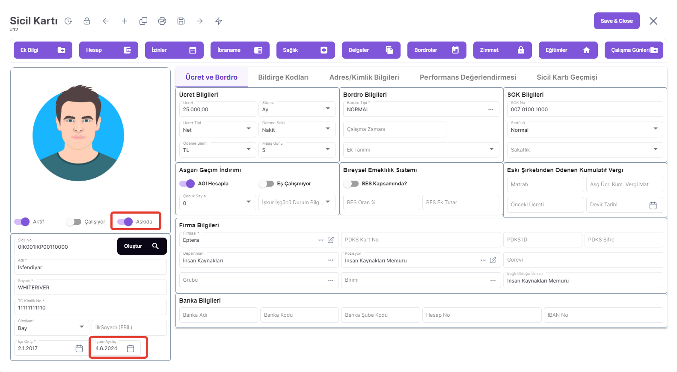Switch to the Bildirge Kodları tab
This screenshot has width=677, height=372.
coord(283,77)
